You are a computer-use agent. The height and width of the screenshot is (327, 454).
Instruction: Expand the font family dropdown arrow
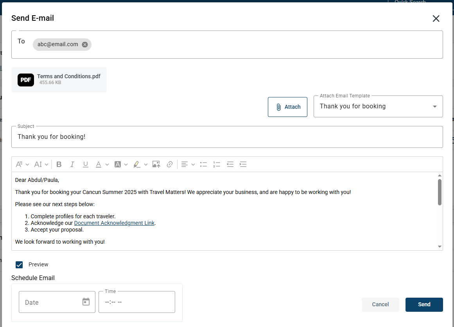coord(27,165)
